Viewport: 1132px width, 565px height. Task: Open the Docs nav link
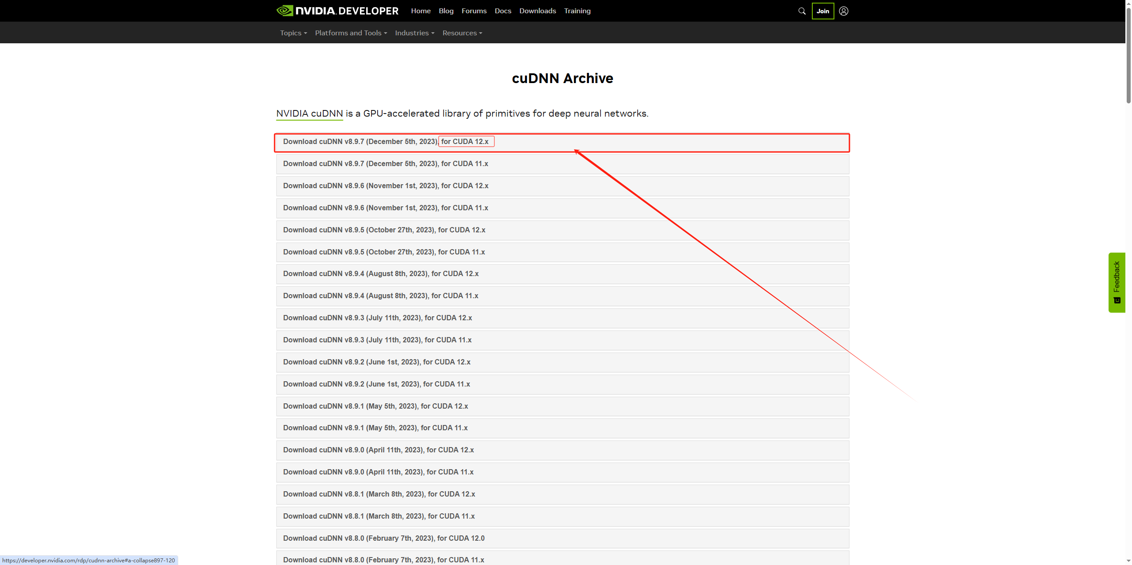click(x=503, y=11)
